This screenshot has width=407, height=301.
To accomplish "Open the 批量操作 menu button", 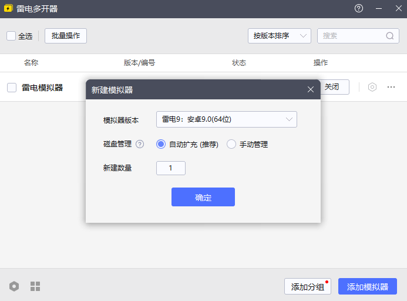I will coord(66,36).
